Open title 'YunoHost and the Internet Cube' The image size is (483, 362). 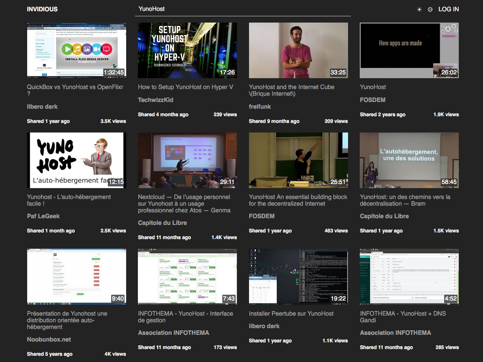[291, 90]
